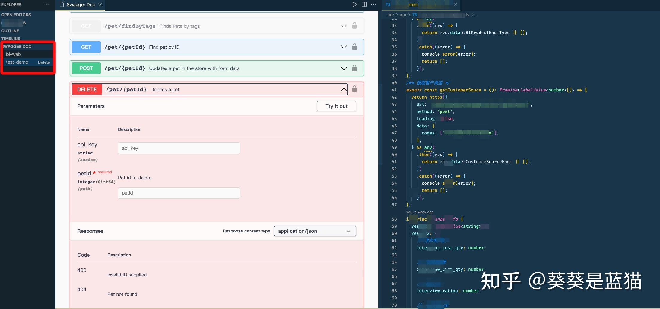This screenshot has width=660, height=309.
Task: Click the blue GET method badge for /pet/{petId}
Action: click(x=86, y=47)
